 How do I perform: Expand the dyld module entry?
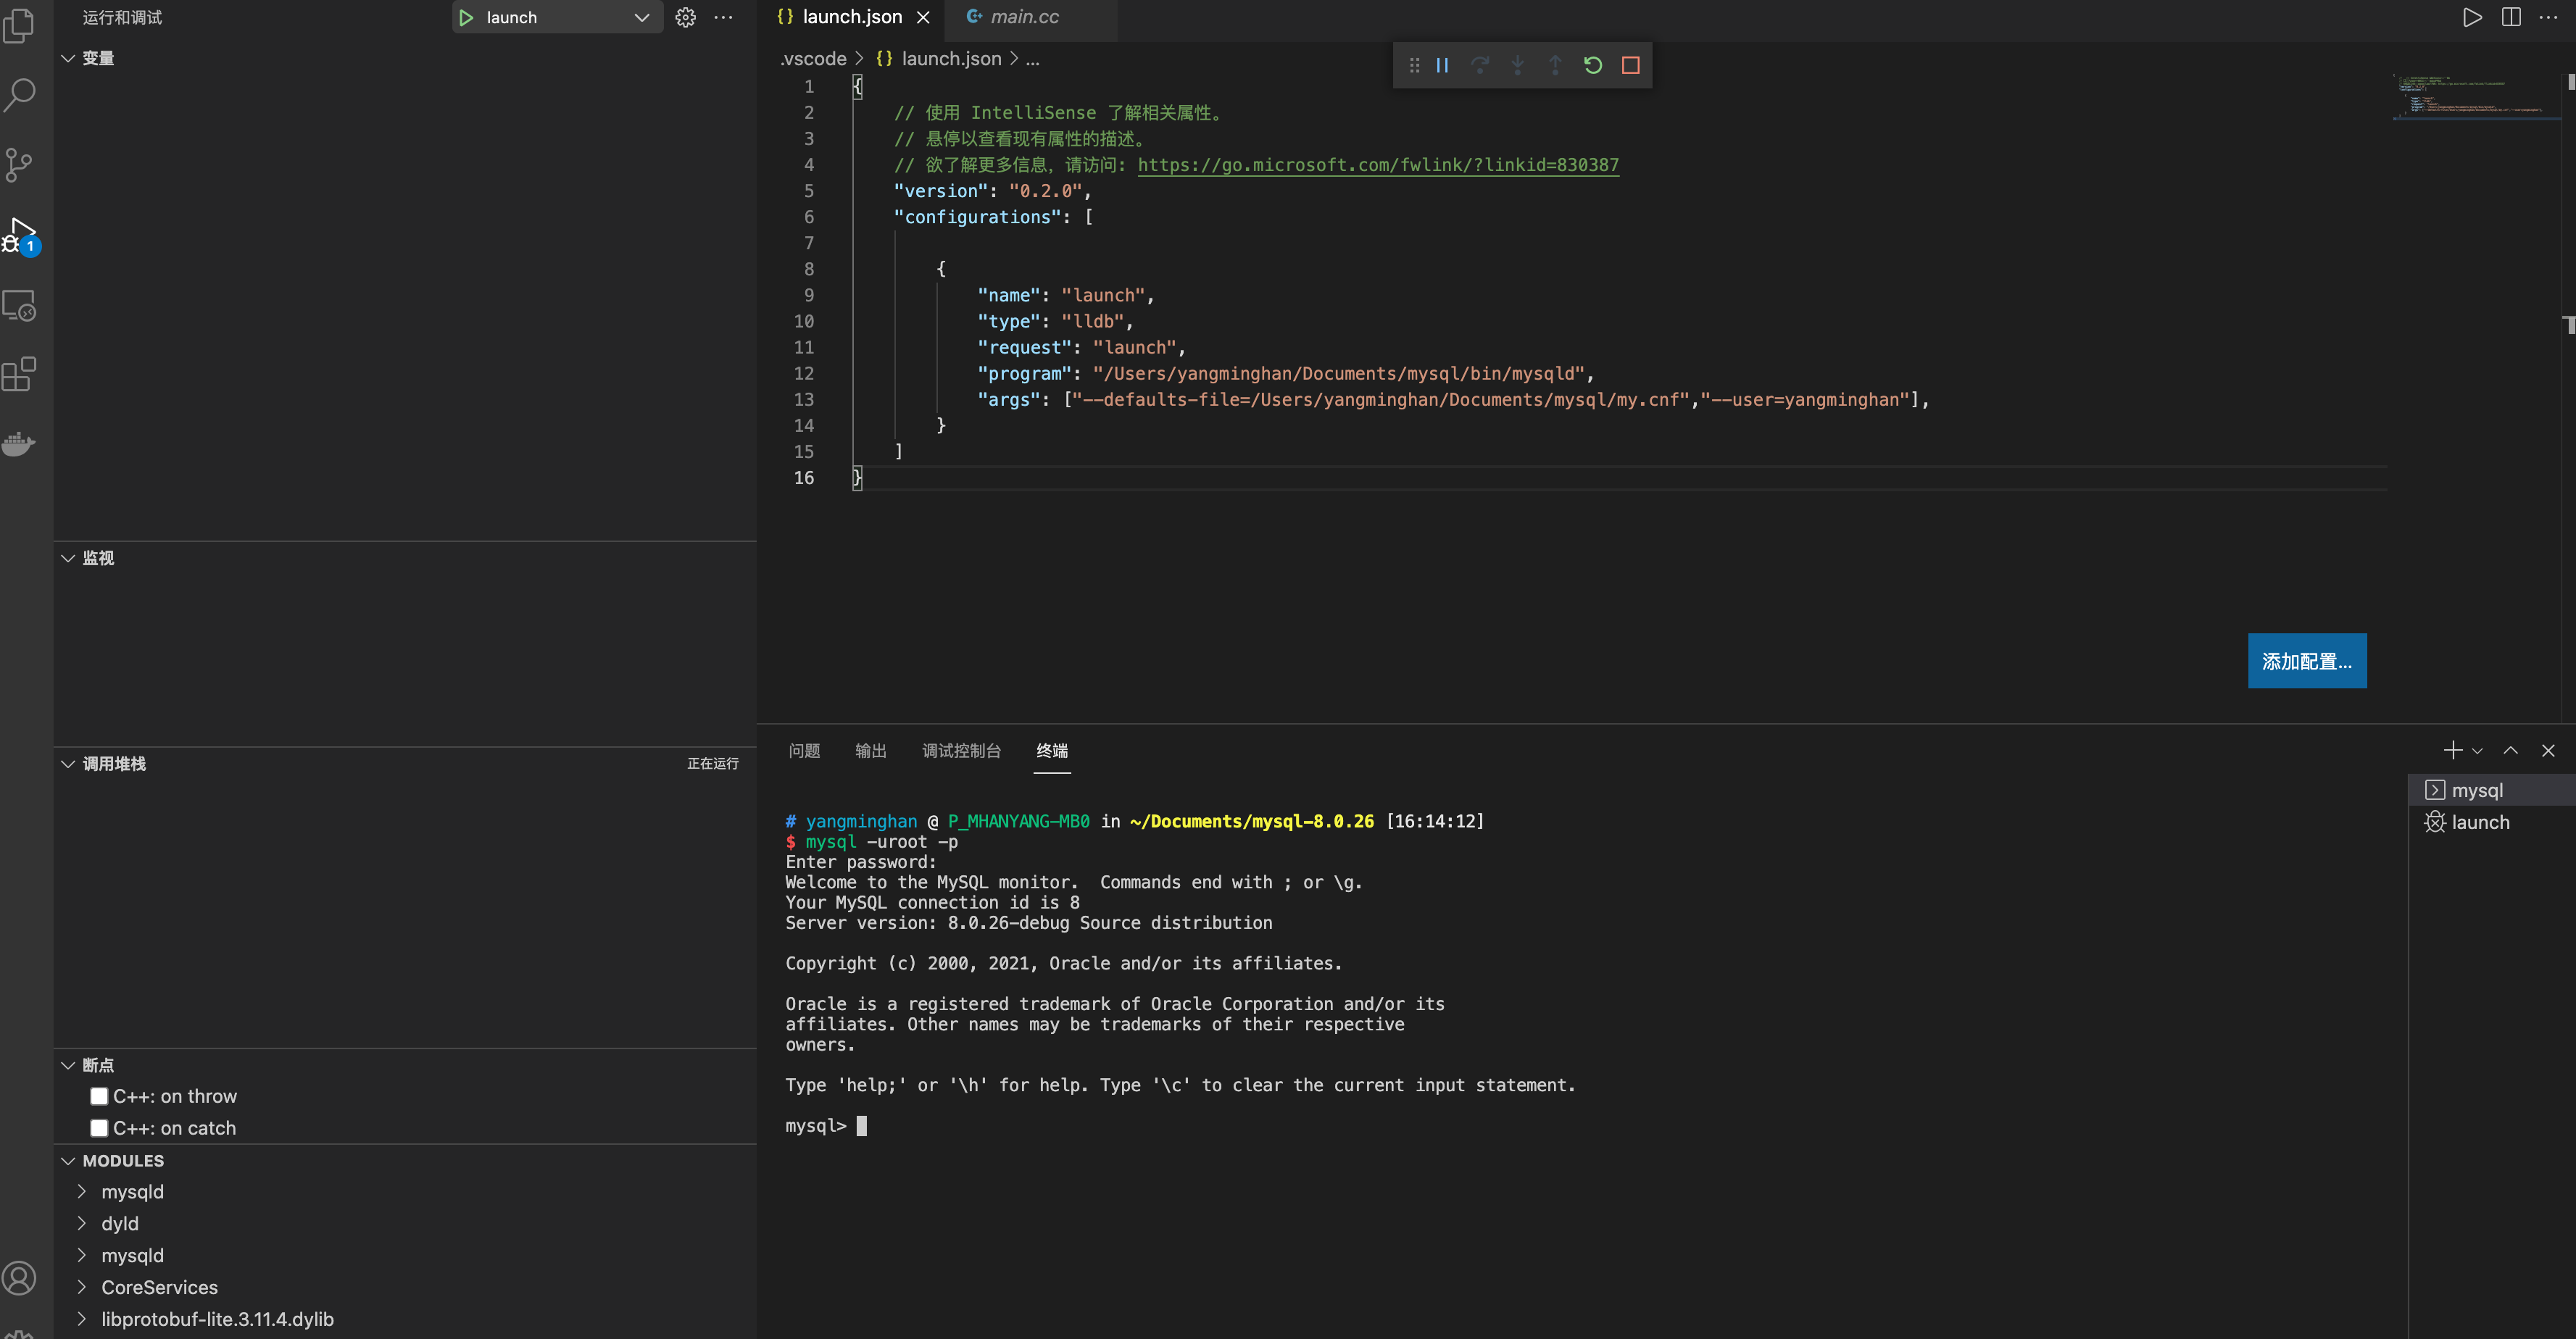(x=82, y=1223)
